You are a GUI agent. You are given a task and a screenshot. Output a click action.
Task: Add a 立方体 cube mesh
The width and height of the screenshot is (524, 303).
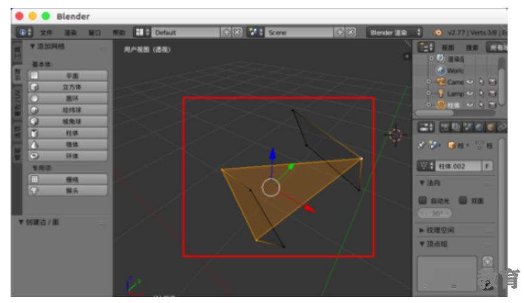tap(68, 87)
